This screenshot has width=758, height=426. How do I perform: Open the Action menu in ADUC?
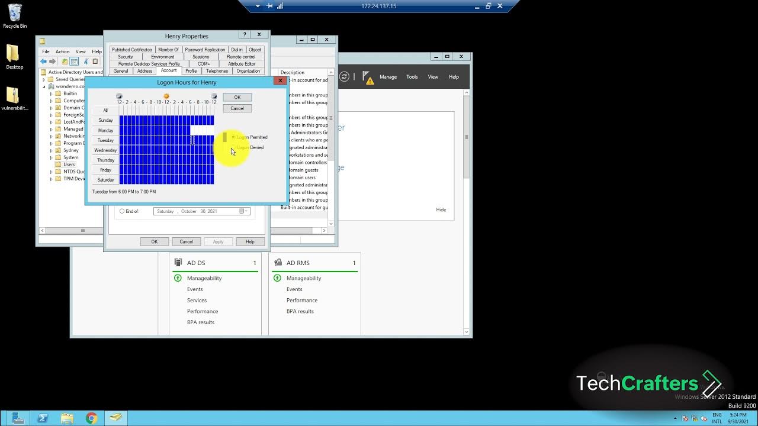coord(62,51)
